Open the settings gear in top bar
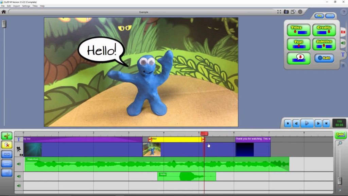This screenshot has height=196, width=348. [x=300, y=12]
